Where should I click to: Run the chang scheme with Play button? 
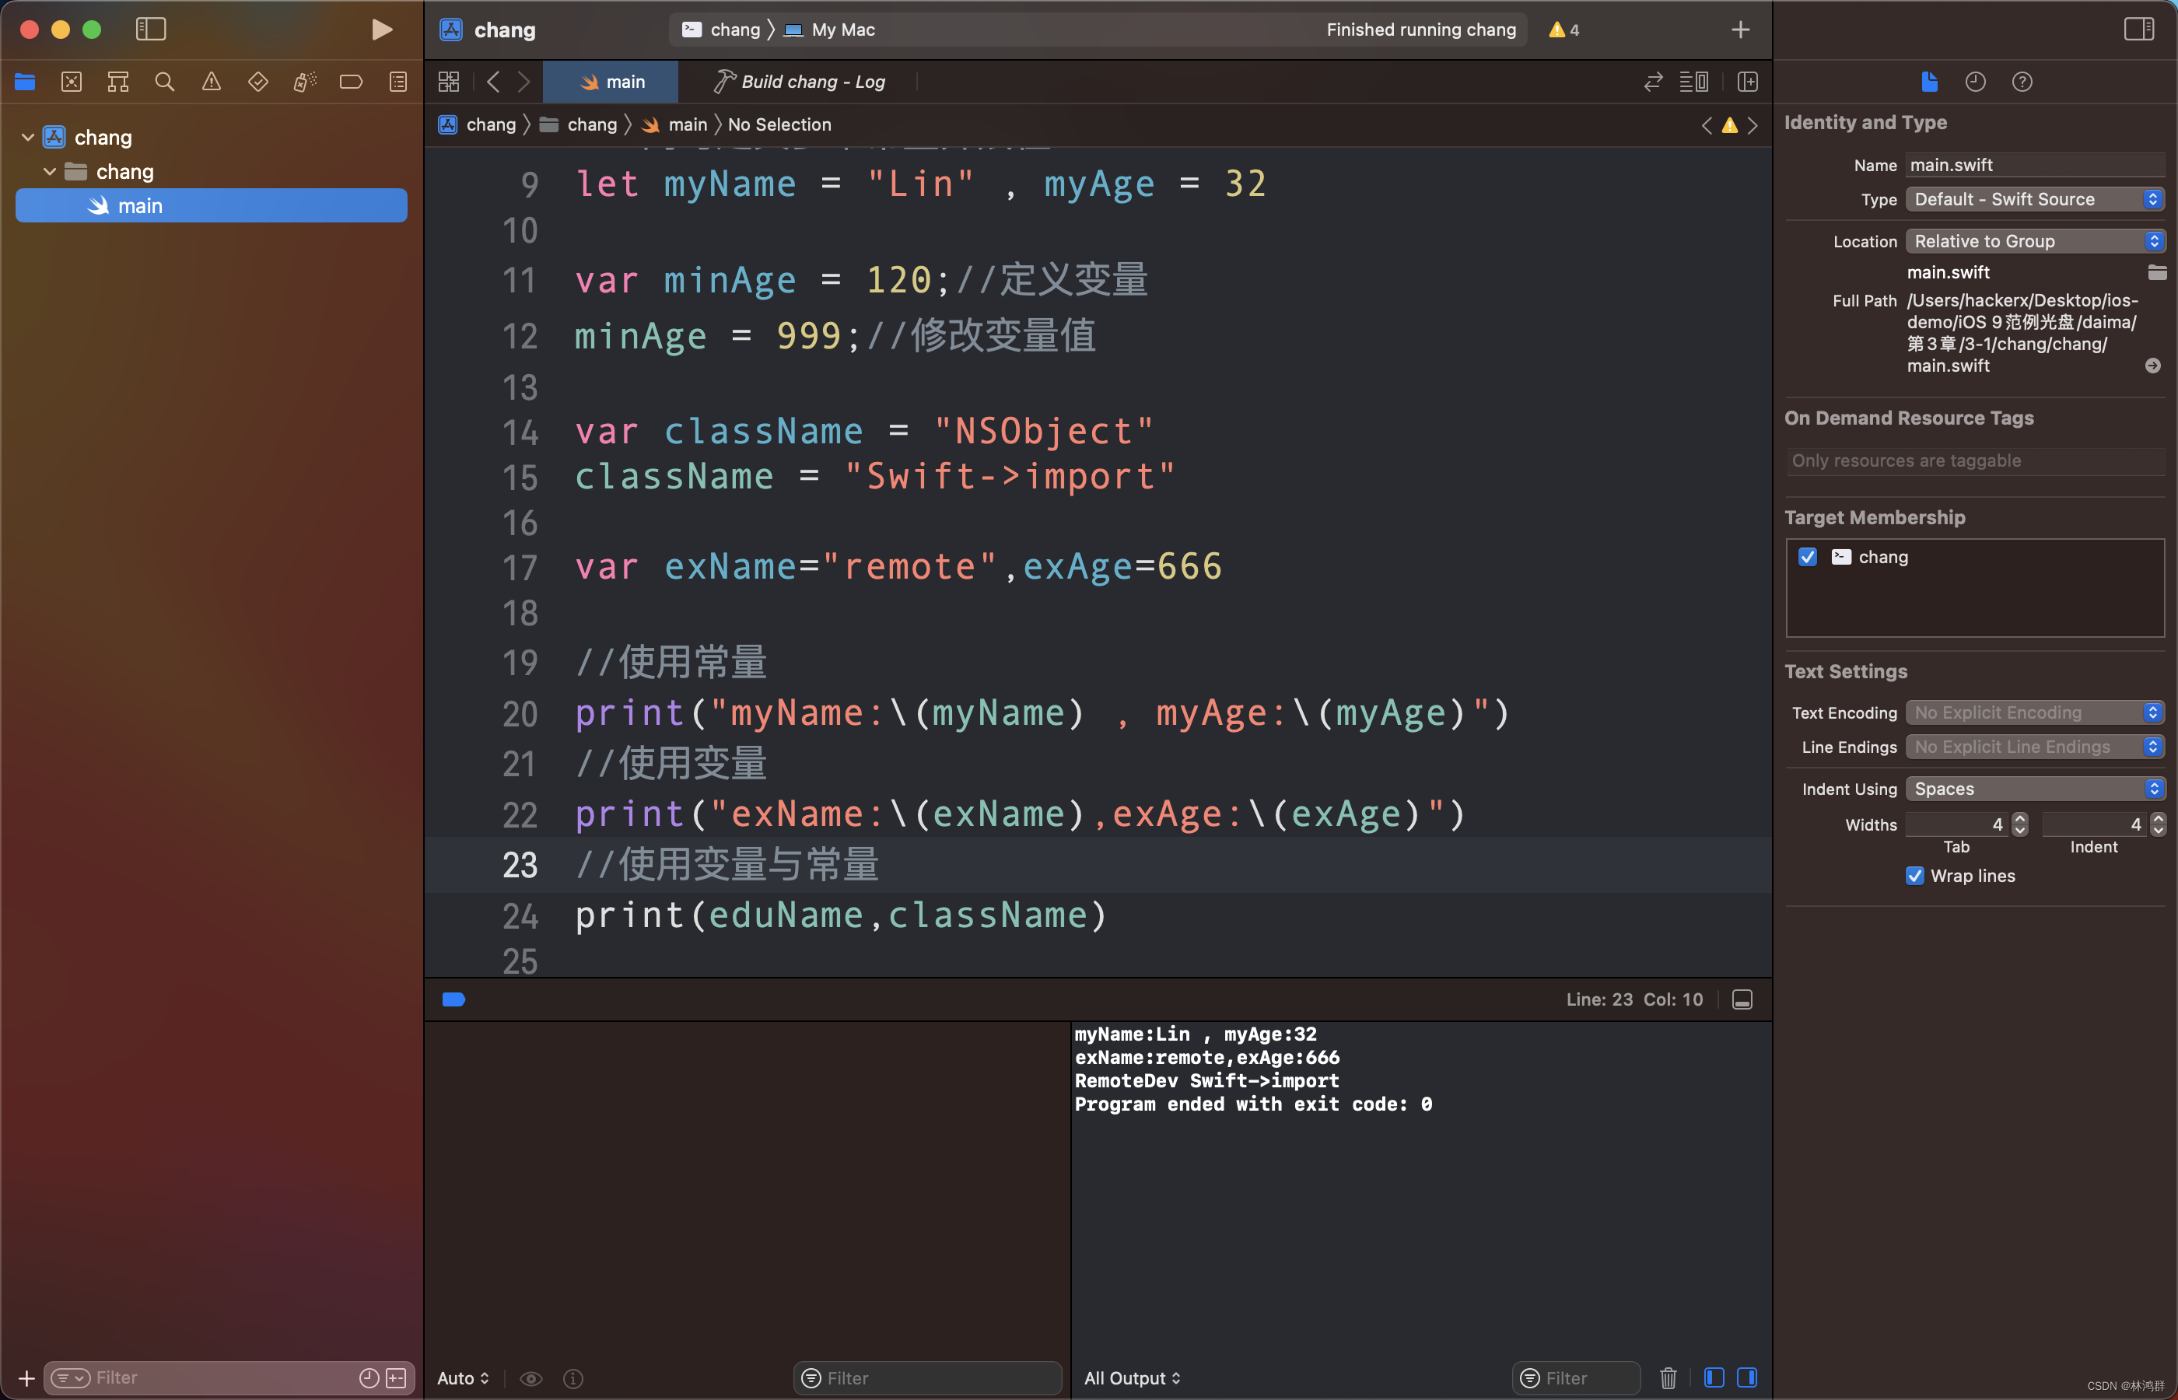coord(382,30)
